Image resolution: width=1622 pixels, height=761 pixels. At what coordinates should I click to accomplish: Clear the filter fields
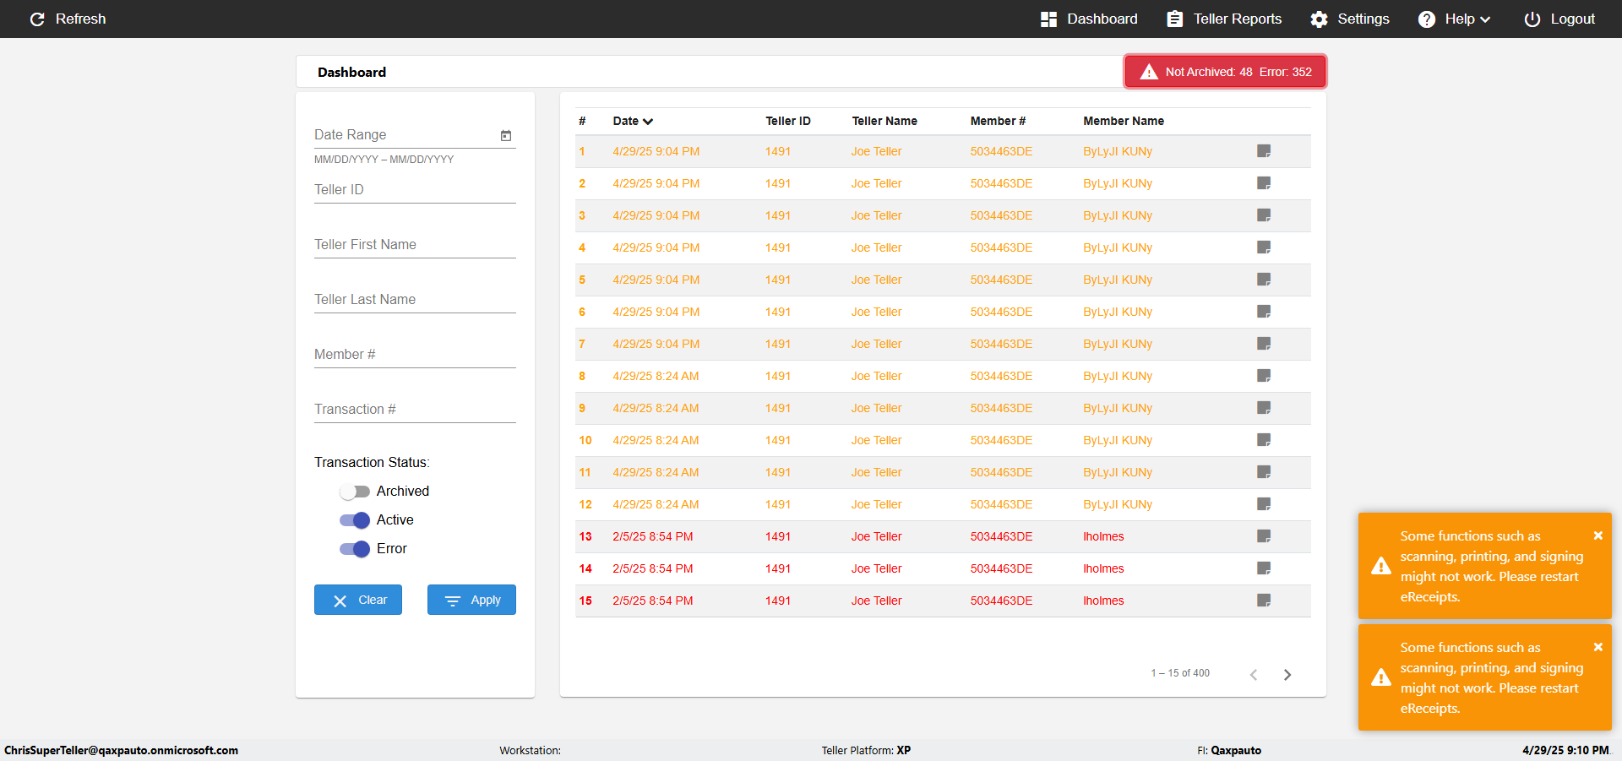358,600
